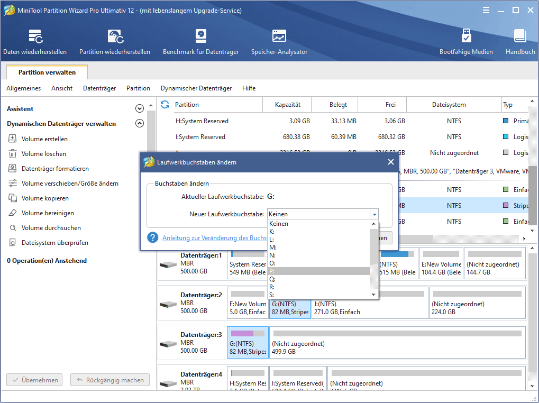
Task: Select F:New Volume partition on Datenträger 2
Action: click(248, 304)
